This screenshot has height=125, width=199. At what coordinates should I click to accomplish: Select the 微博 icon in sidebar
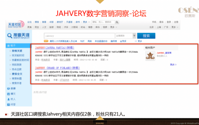pos(8,89)
